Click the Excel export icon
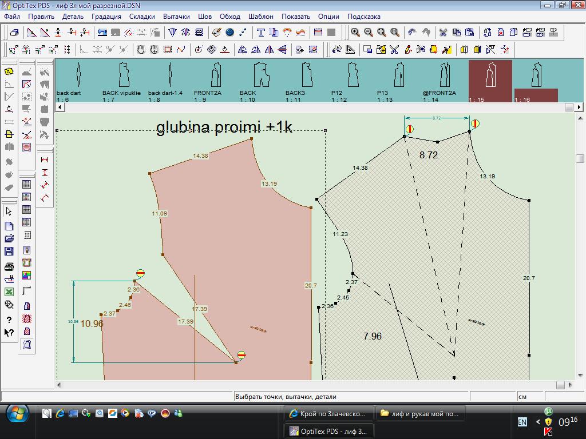 pyautogui.click(x=9, y=292)
